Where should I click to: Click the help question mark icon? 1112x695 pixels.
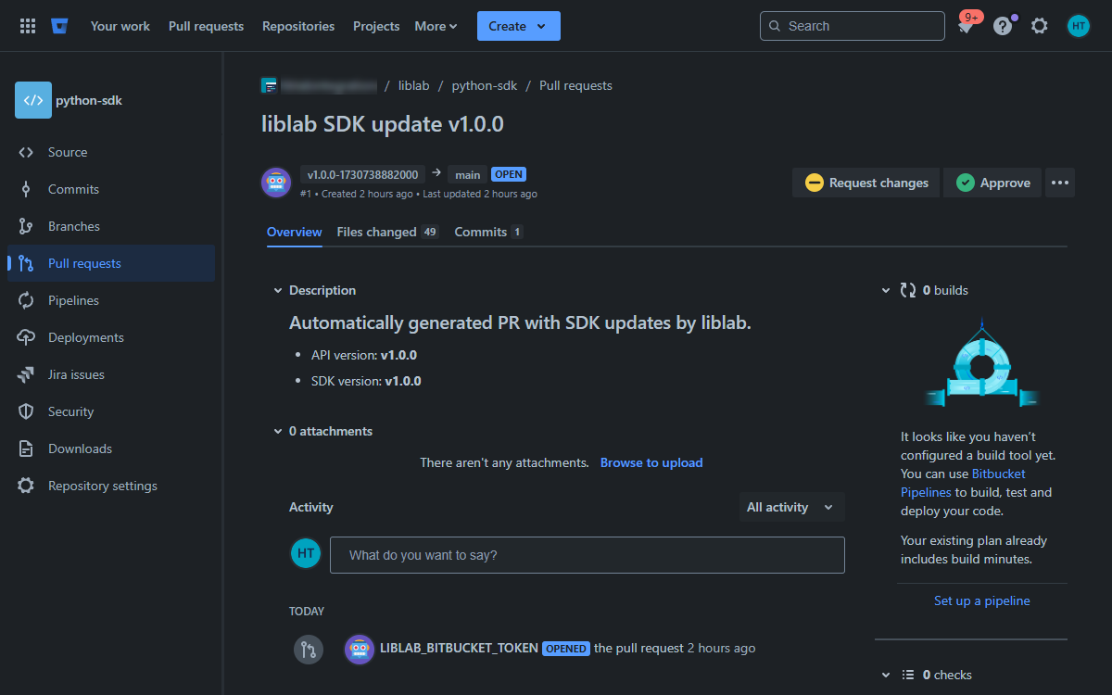click(x=1003, y=25)
